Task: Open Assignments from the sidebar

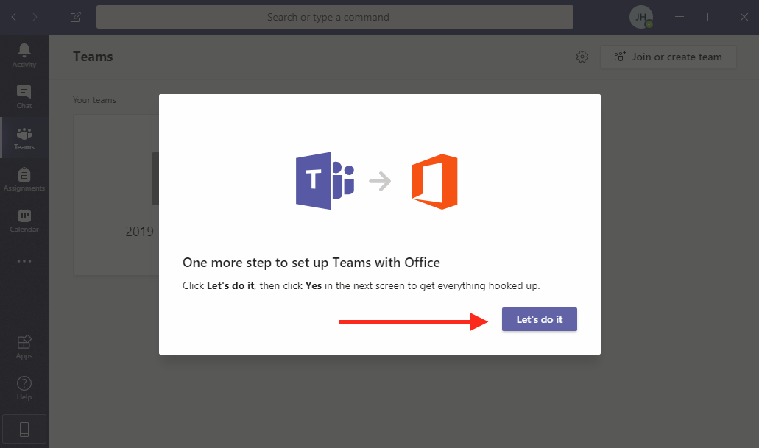Action: point(24,179)
